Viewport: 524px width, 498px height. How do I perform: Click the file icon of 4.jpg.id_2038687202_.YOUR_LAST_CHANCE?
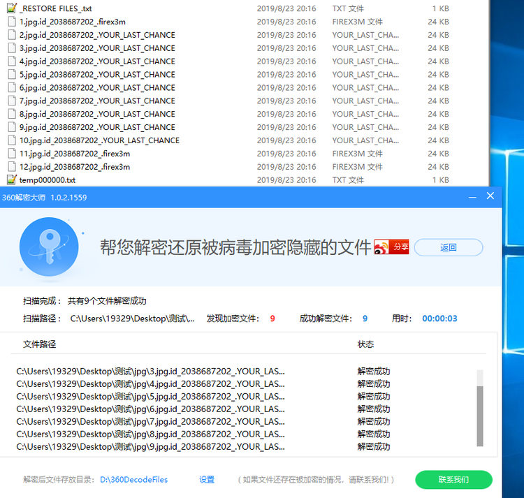[x=12, y=61]
